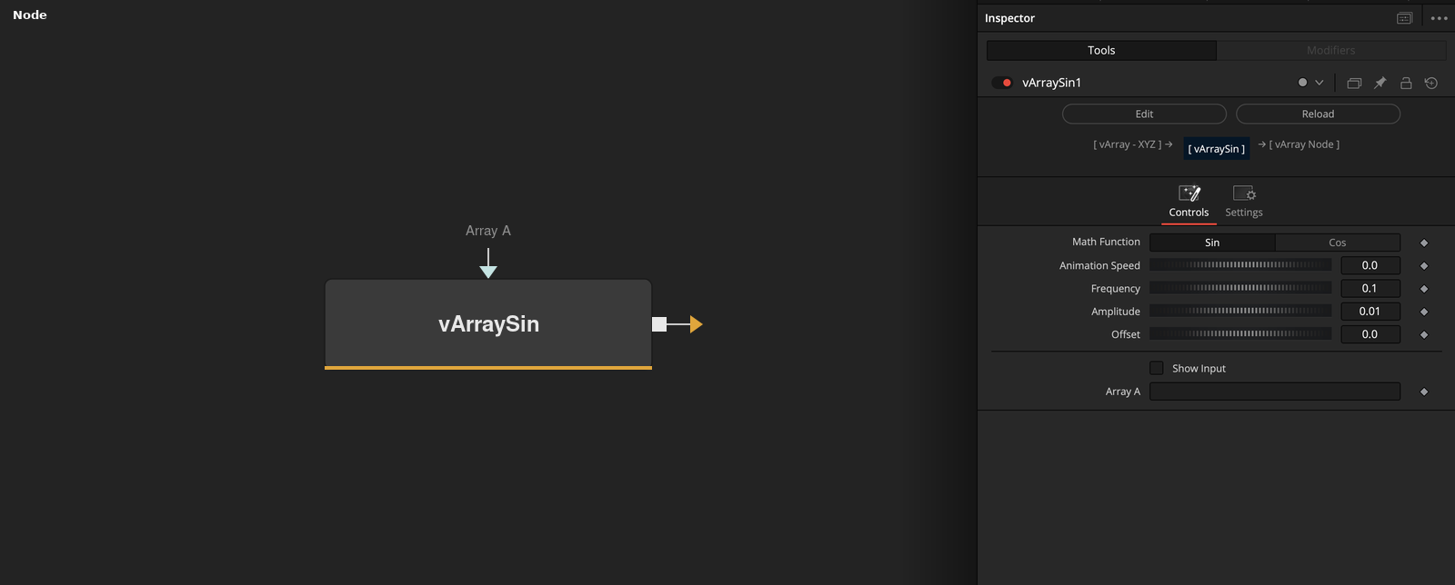Click the Inspector panel title
This screenshot has width=1455, height=585.
[1009, 18]
